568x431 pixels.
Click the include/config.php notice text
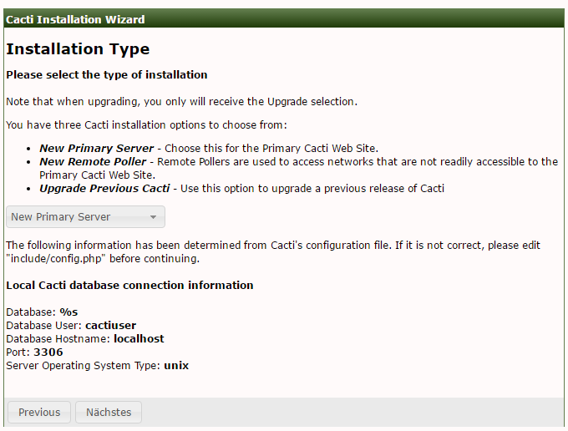pyautogui.click(x=273, y=251)
